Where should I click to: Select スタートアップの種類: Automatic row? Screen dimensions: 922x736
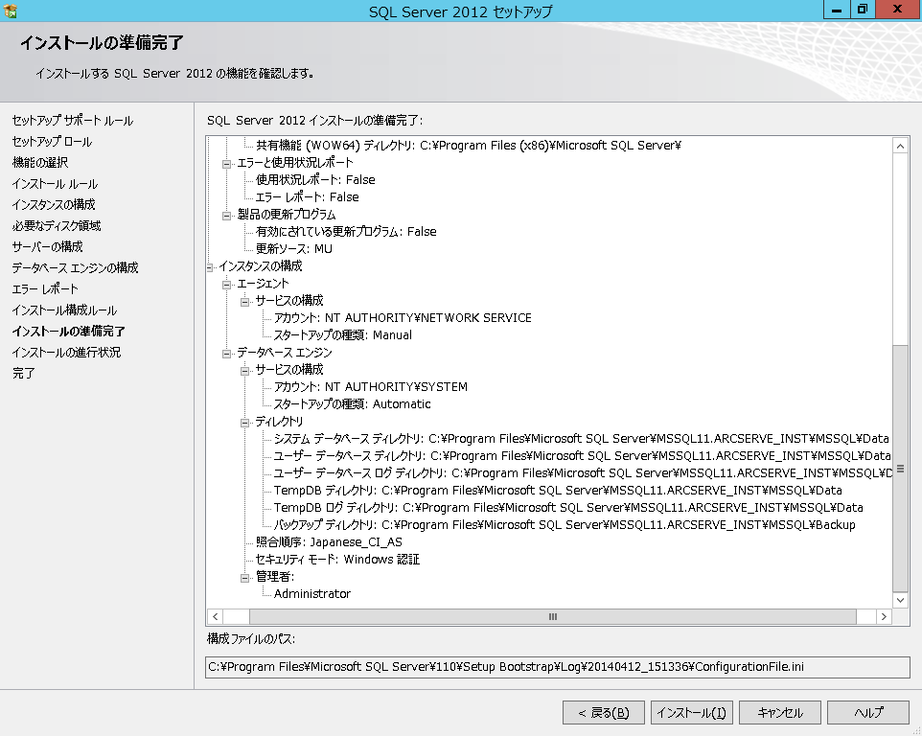pyautogui.click(x=352, y=404)
